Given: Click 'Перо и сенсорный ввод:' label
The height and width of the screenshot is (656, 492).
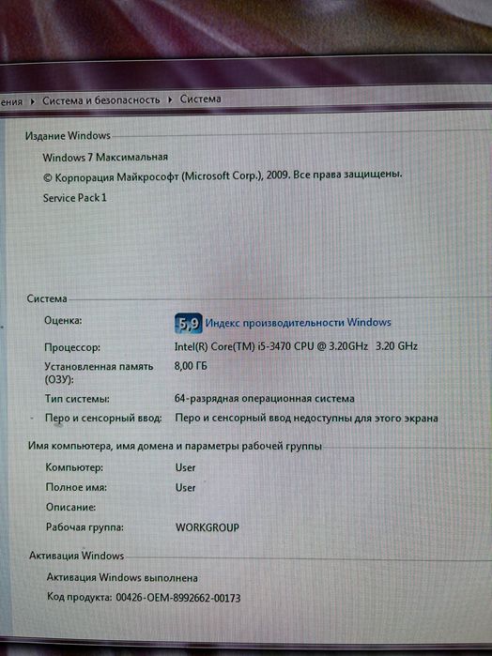Looking at the screenshot, I should click(x=103, y=419).
